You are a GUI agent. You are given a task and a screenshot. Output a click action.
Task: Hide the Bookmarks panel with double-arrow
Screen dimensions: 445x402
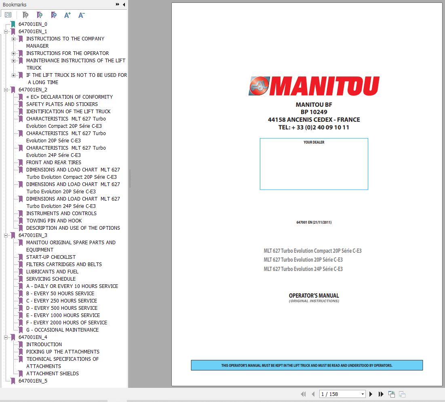pos(117,4)
